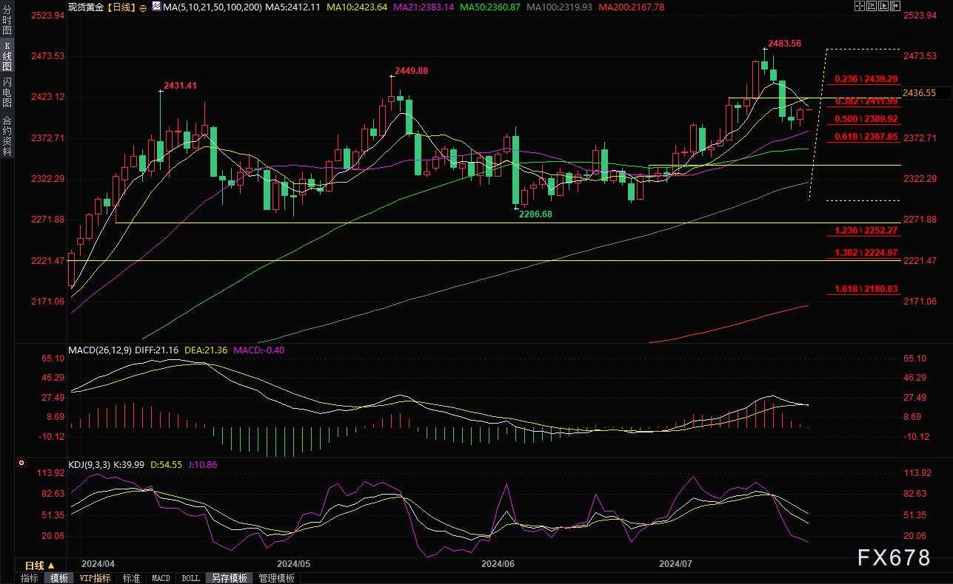Image resolution: width=953 pixels, height=584 pixels.
Task: Select the 模板 bottom tab
Action: 58,578
